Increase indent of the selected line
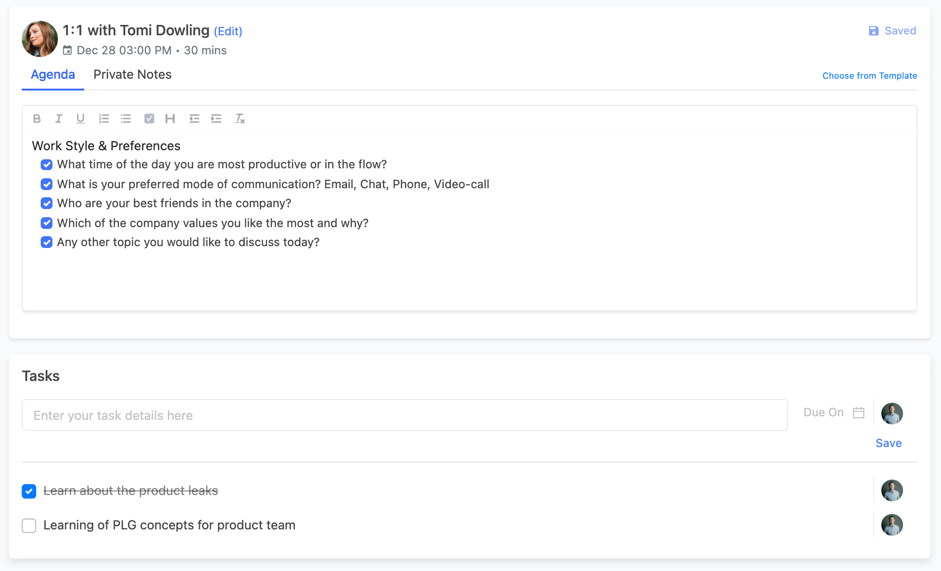 pyautogui.click(x=216, y=119)
